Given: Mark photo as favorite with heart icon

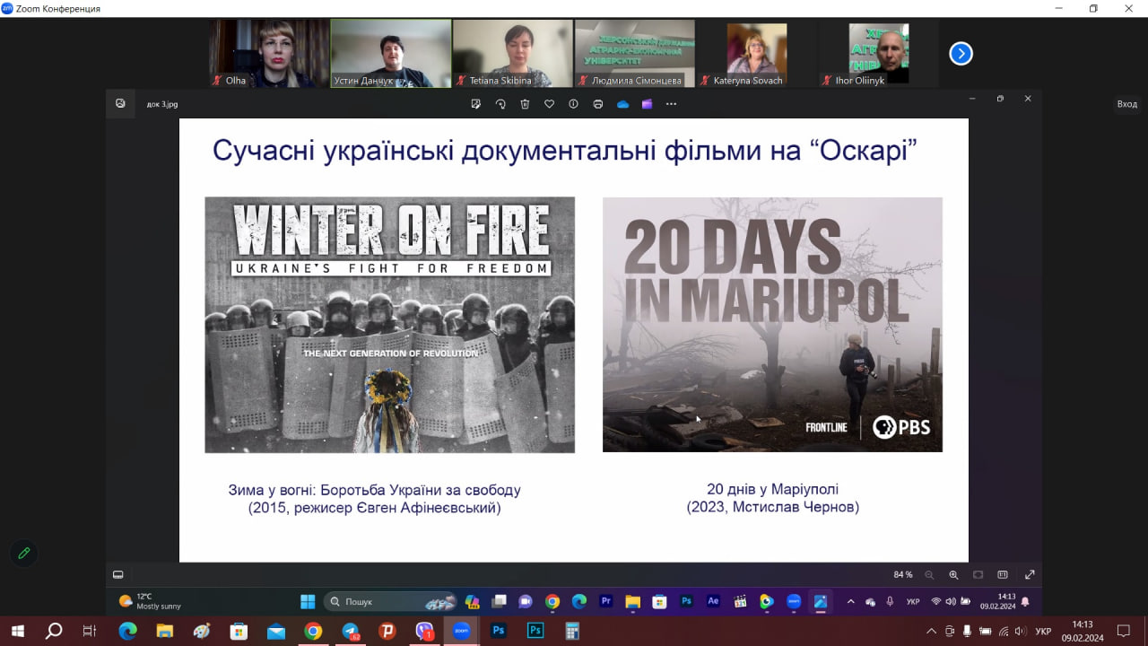Looking at the screenshot, I should point(549,104).
